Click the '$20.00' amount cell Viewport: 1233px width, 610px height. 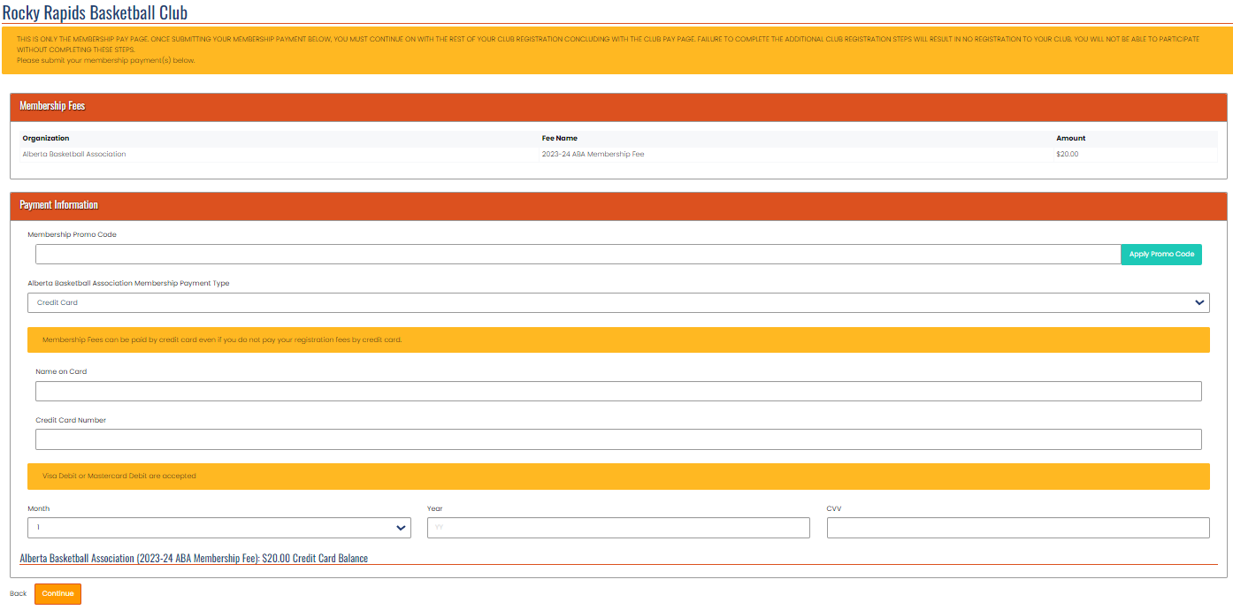[1067, 154]
